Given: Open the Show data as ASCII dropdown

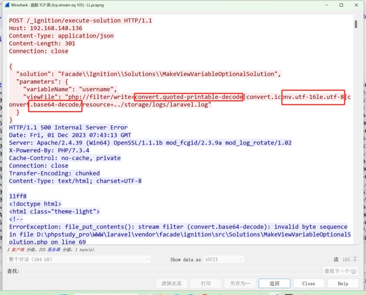Looking at the screenshot, I should tap(224, 259).
